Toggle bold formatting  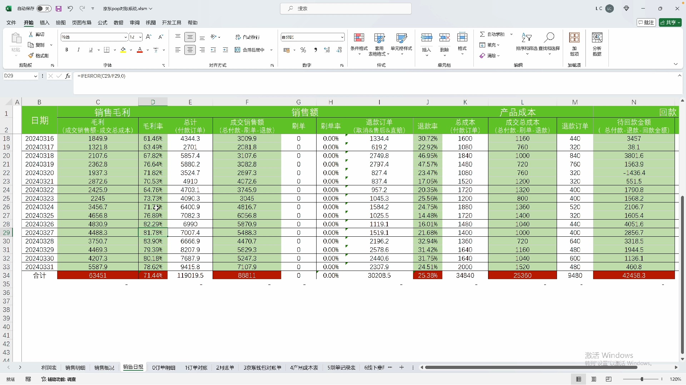(x=66, y=50)
